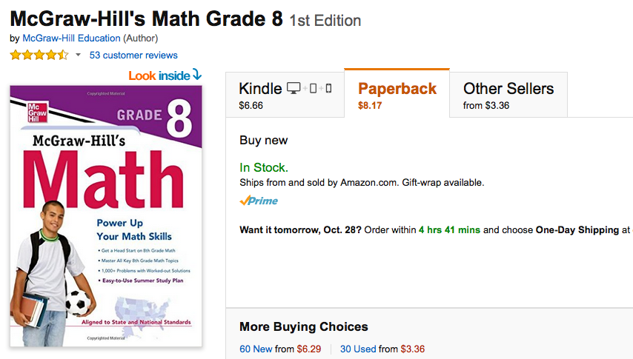This screenshot has width=633, height=359.
Task: Open the 60 New offers link
Action: click(x=256, y=349)
